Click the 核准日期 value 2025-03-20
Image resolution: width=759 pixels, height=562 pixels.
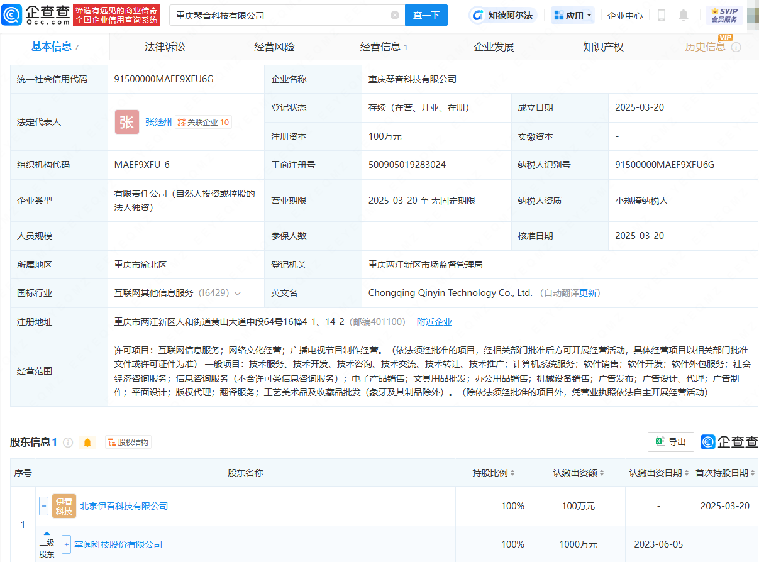[640, 236]
